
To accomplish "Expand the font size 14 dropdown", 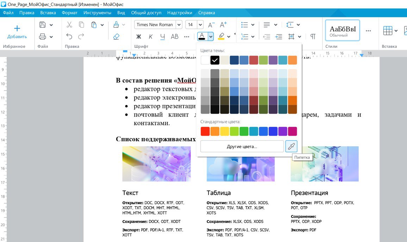I will click(x=200, y=25).
